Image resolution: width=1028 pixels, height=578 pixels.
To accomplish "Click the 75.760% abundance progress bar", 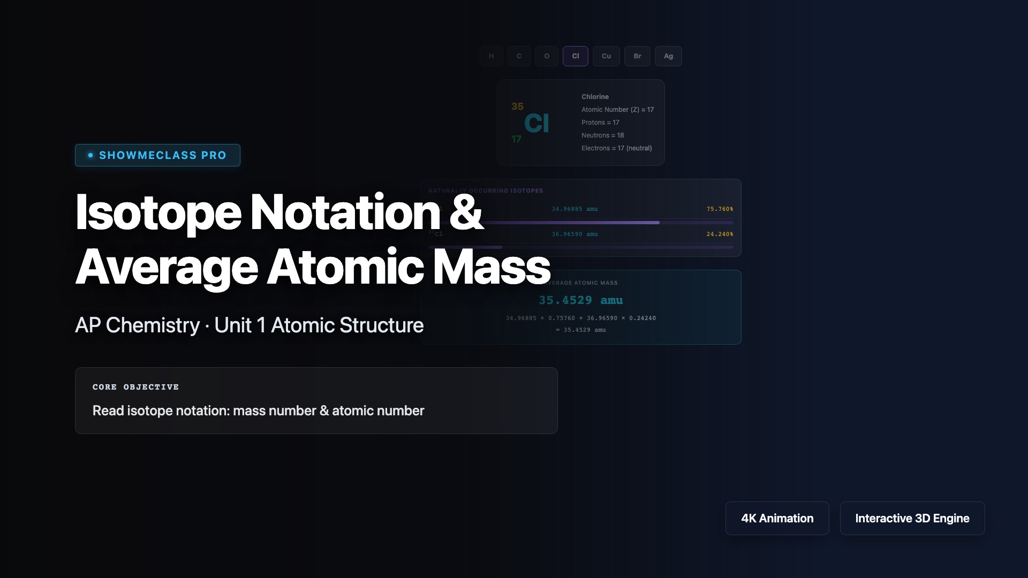I will [x=581, y=222].
